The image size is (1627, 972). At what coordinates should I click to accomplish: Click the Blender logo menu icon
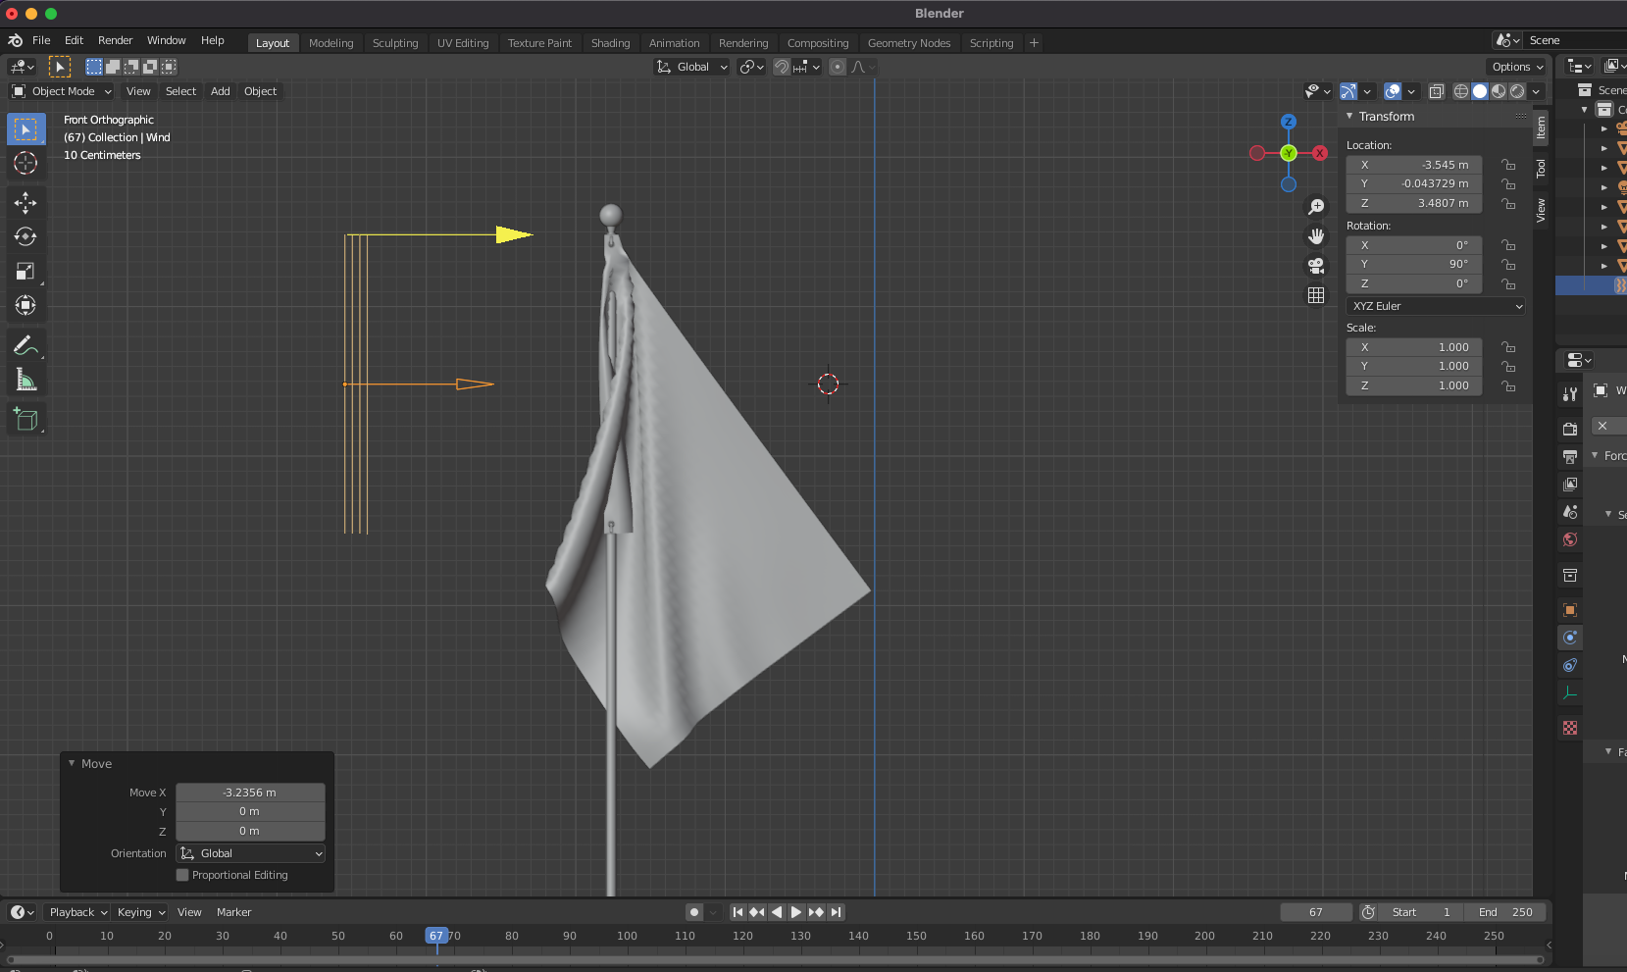point(15,40)
